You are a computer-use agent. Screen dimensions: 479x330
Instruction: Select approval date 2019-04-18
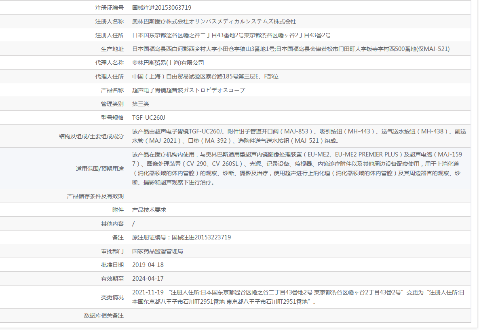pos(148,265)
